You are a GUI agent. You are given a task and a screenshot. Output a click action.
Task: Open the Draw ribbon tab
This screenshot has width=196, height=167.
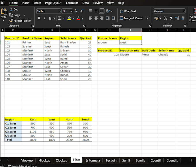point(37,3)
